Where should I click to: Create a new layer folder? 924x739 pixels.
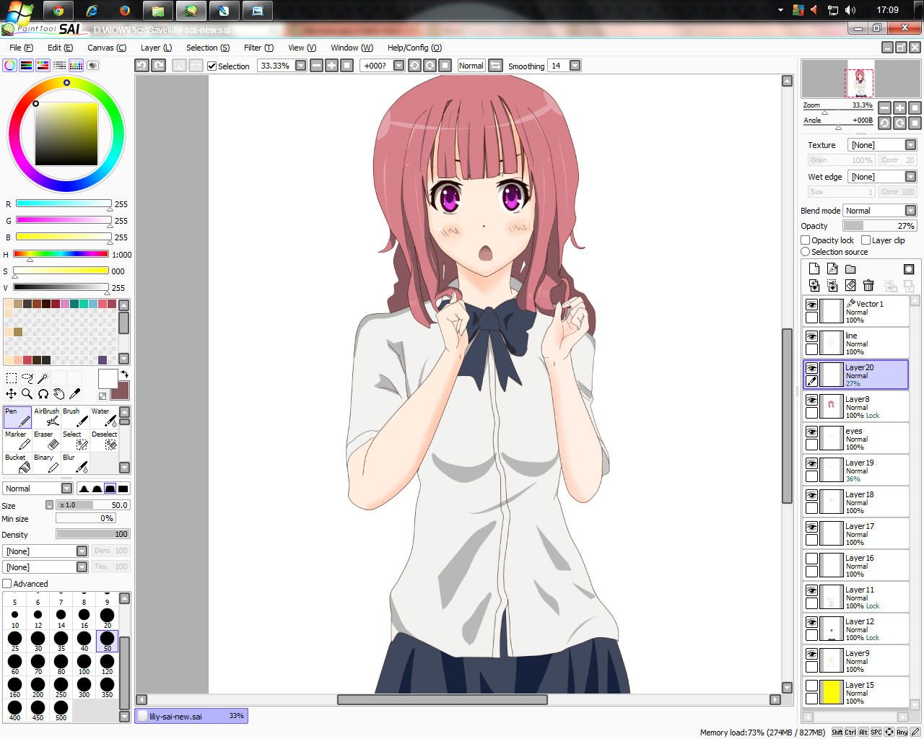coord(850,268)
